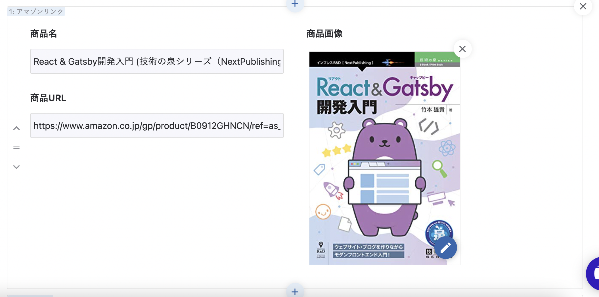The height and width of the screenshot is (297, 599).
Task: Click the 開発入門 title text on the cover
Action: tap(347, 107)
